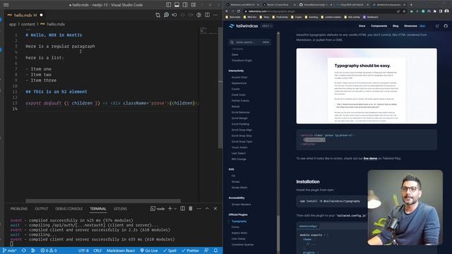The image size is (452, 254).
Task: Select the hello.mdx editor tab
Action: [25, 15]
